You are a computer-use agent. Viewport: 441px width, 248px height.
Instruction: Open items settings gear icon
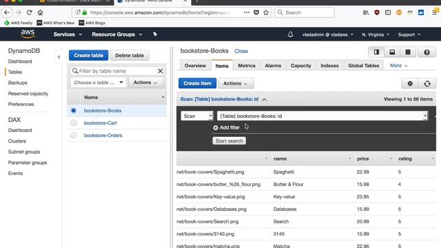tap(410, 83)
